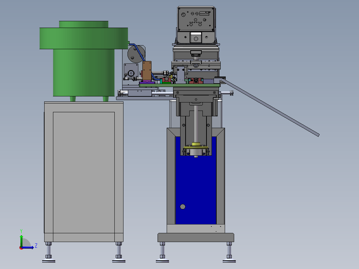Viewport: 359px width, 269px height.
Task: Select the brown block bracket beside the feeder
Action: click(x=147, y=71)
